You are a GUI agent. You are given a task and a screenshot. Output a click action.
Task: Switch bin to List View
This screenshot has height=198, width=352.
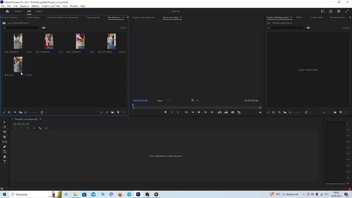[x=9, y=112]
